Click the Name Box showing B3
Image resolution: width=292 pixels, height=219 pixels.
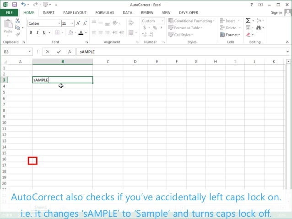click(17, 52)
